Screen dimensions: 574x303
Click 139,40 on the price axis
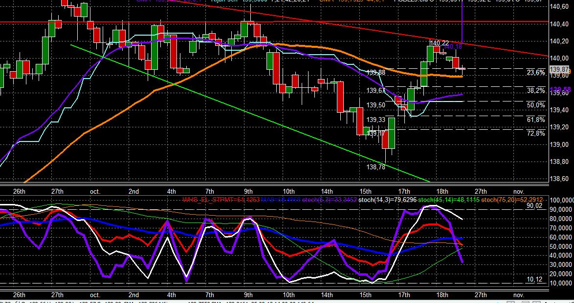pos(559,110)
